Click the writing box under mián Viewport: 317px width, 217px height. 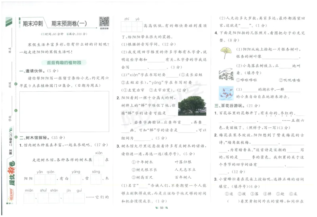tap(29, 198)
